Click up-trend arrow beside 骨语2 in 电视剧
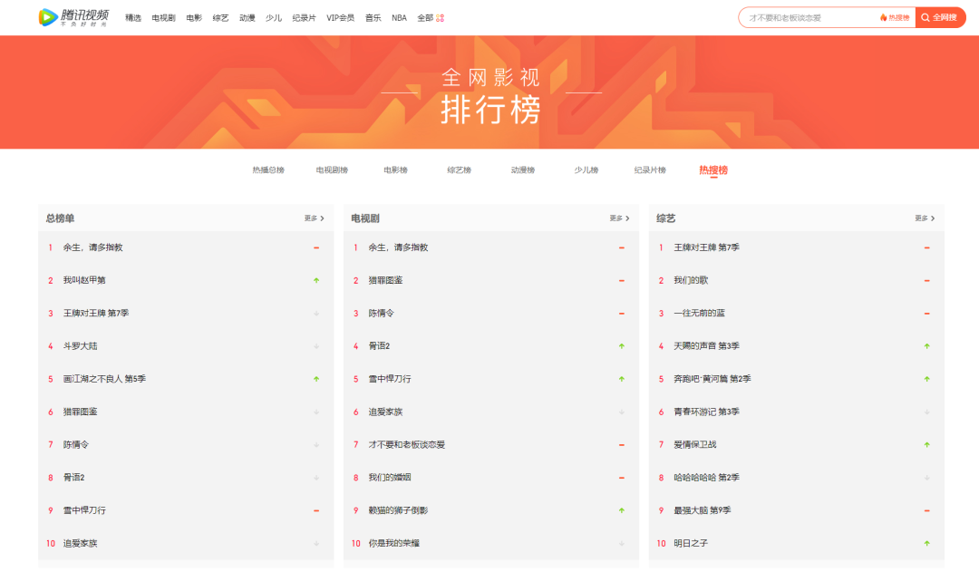The width and height of the screenshot is (979, 572). pyautogui.click(x=622, y=346)
